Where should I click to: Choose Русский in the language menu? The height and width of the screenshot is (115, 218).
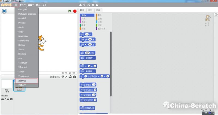coord(22,23)
